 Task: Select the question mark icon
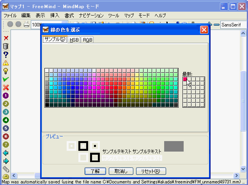pyautogui.click(x=6, y=54)
